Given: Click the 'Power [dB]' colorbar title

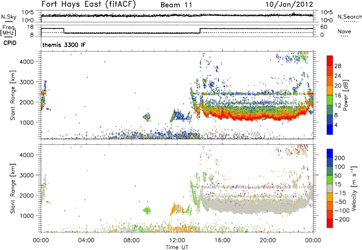Looking at the screenshot, I should tap(346, 95).
